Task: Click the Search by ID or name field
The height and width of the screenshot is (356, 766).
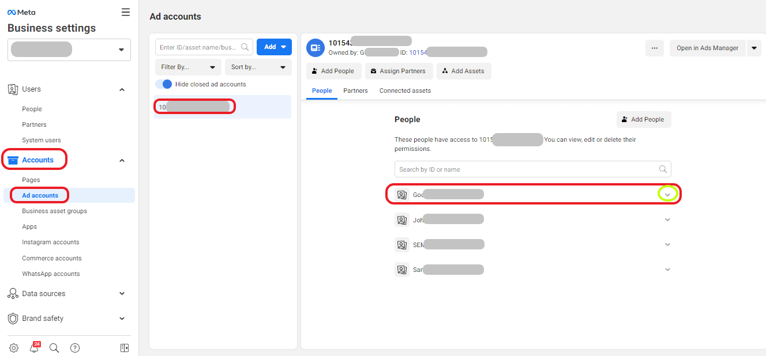Action: (x=533, y=169)
